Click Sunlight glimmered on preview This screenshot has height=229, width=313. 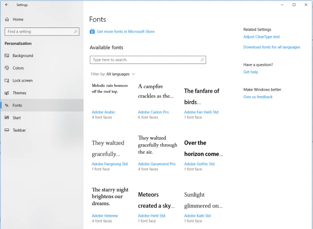(203, 200)
